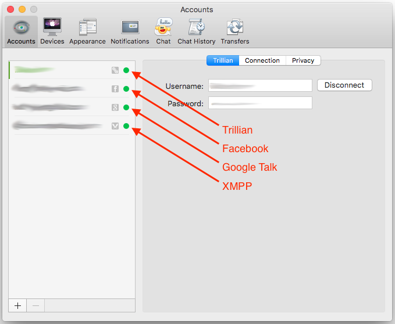The width and height of the screenshot is (395, 324).
Task: Click green status dot of Google Talk account
Action: tap(126, 107)
